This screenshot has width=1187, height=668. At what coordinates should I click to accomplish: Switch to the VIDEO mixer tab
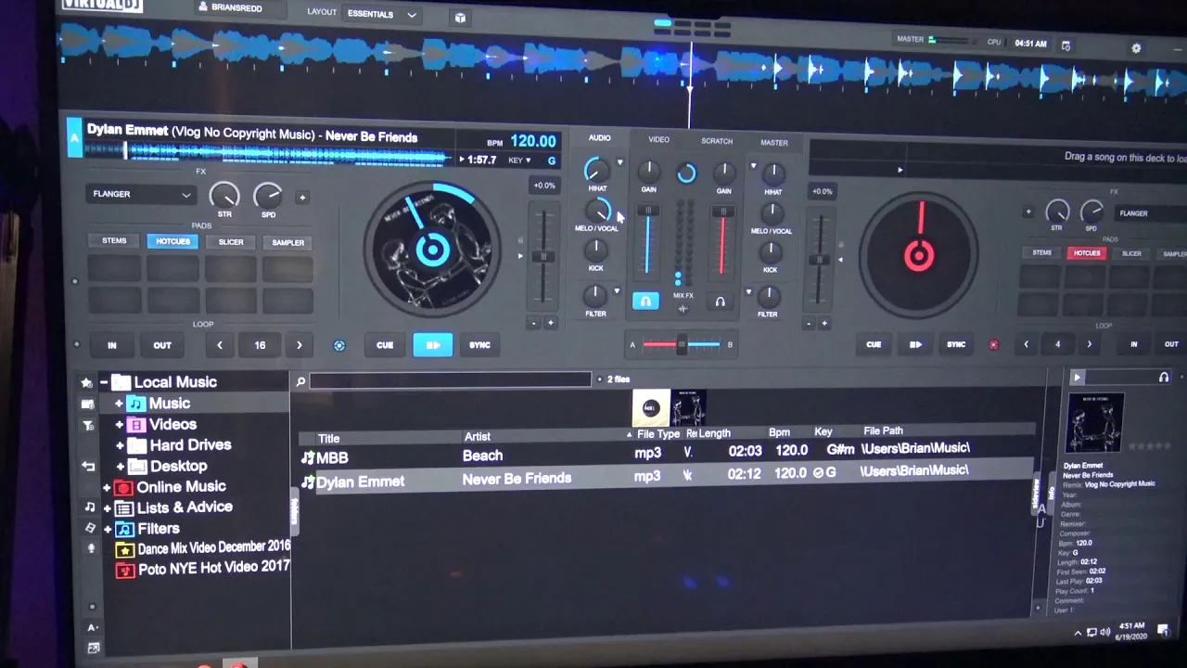(658, 139)
